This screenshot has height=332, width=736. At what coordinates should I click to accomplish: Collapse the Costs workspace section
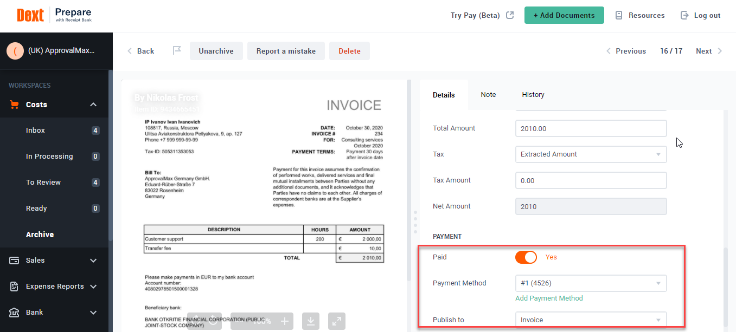click(93, 105)
